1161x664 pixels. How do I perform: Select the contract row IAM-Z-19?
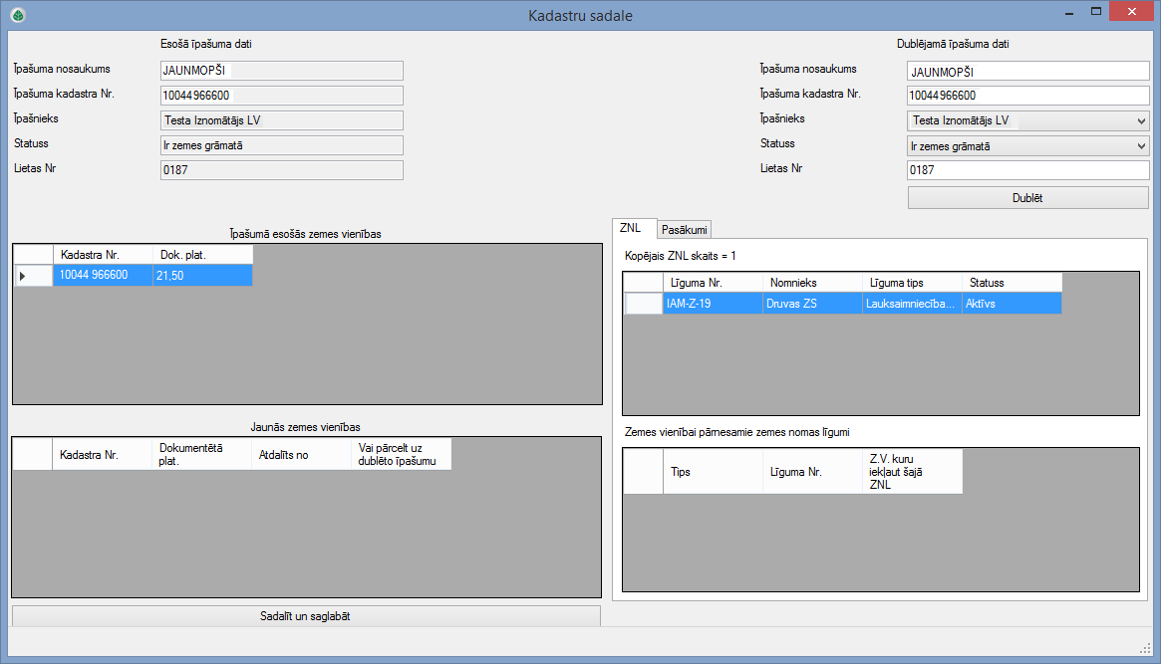point(712,304)
